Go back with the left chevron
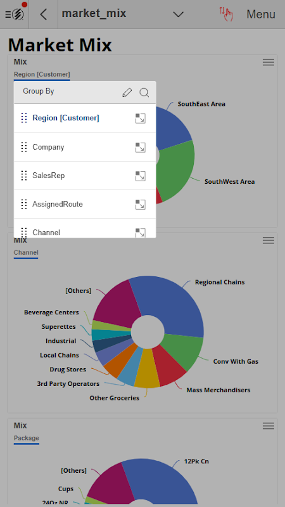 (x=43, y=14)
